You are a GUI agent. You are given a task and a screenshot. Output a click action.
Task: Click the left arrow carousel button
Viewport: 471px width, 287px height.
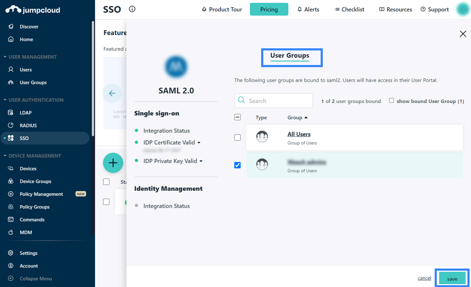[x=112, y=93]
